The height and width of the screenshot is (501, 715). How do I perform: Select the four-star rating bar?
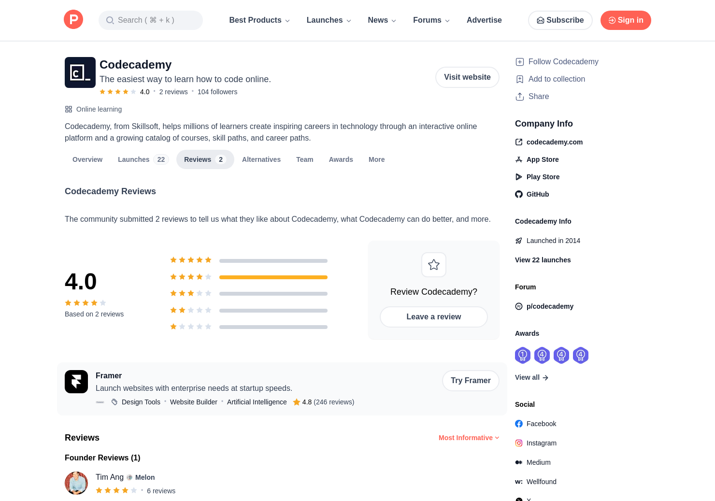[x=273, y=277]
